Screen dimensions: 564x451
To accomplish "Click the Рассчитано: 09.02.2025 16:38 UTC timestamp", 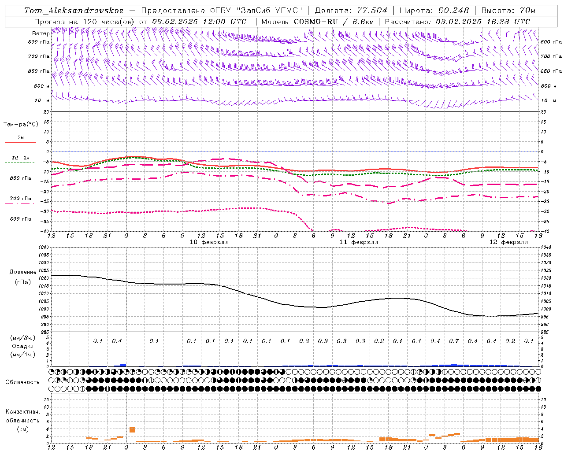I will [x=457, y=22].
